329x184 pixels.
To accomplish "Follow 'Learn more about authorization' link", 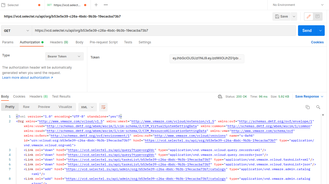I will pos(28,78).
